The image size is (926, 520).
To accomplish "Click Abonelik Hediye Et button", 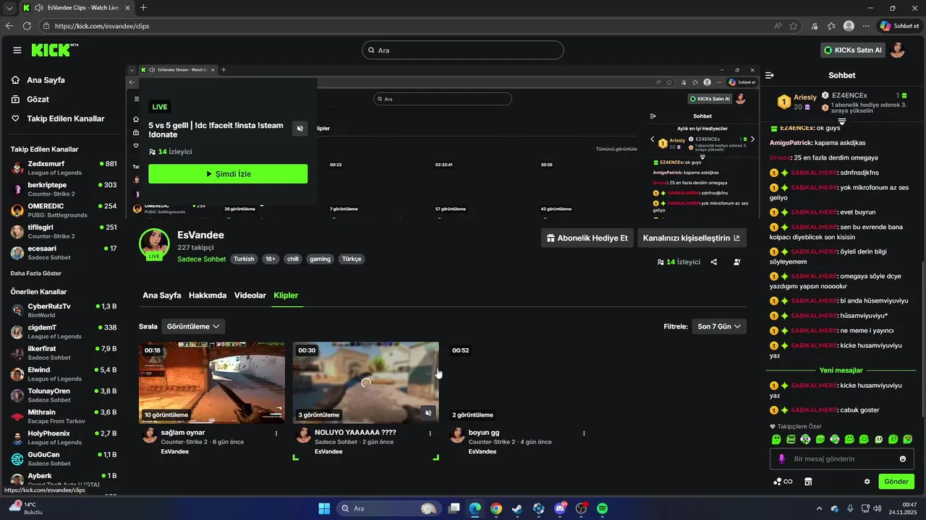I will (x=587, y=238).
